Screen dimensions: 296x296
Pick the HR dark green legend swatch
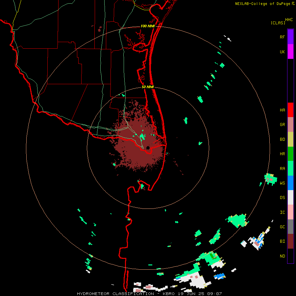(x=290, y=154)
